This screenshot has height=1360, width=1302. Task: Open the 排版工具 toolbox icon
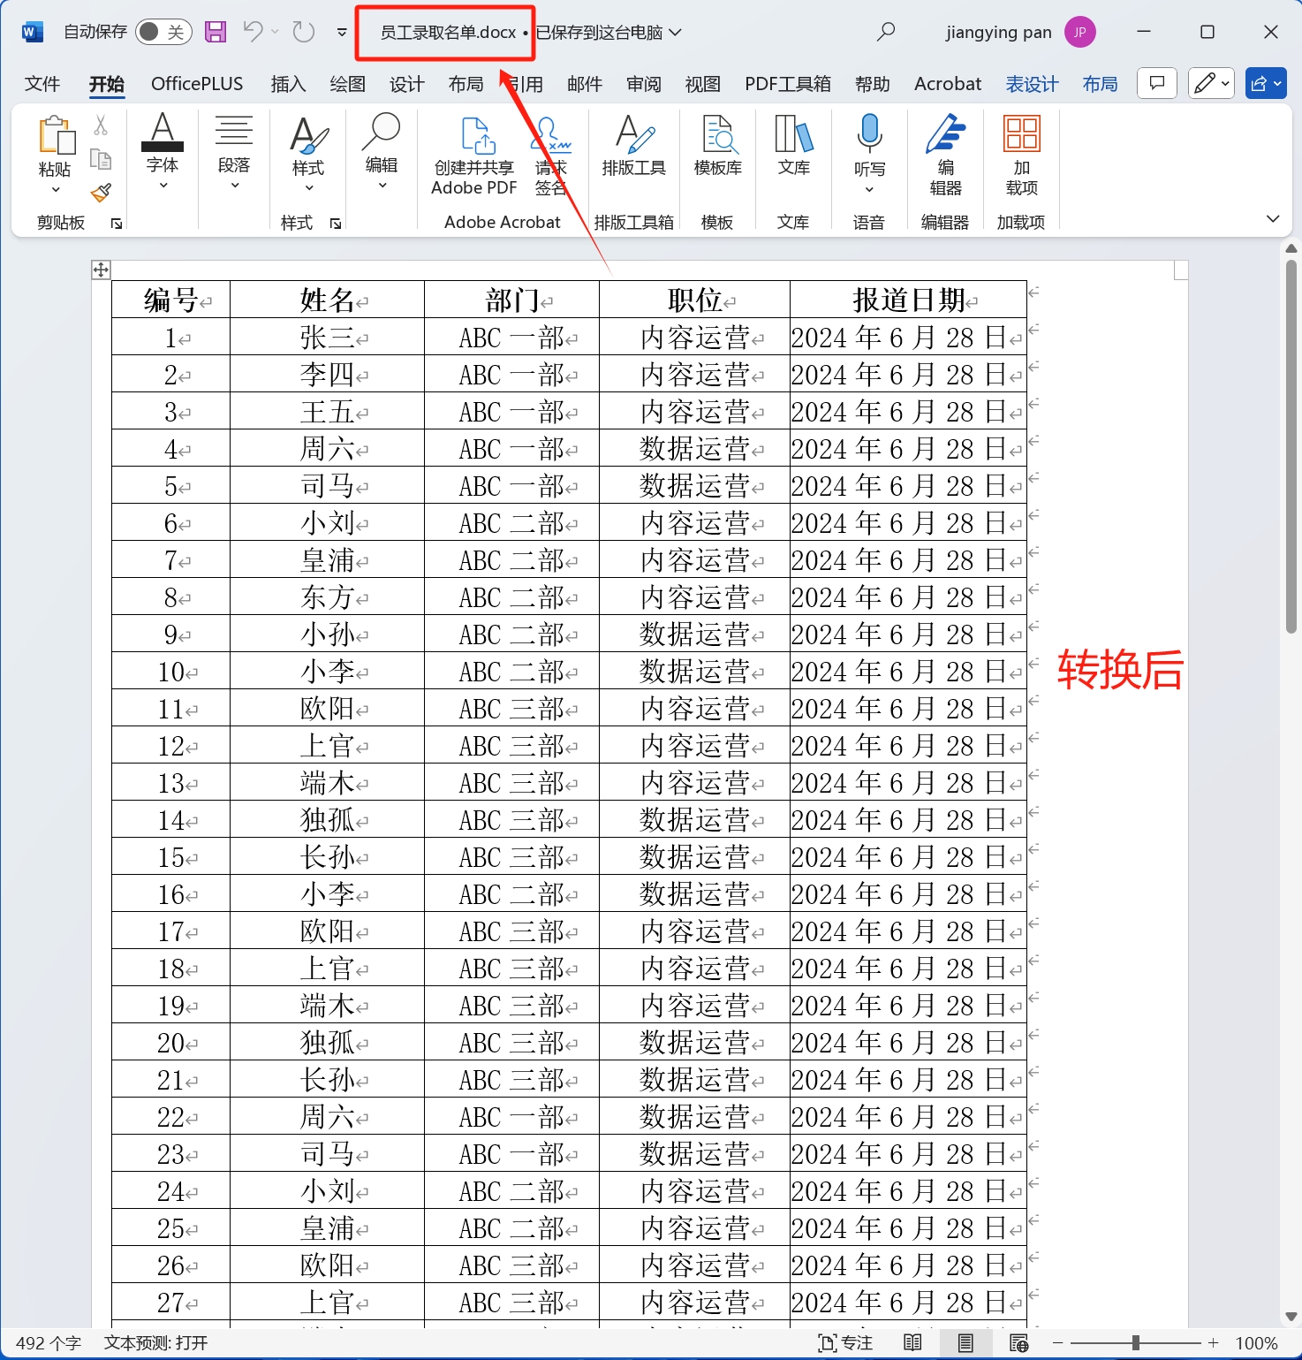tap(632, 141)
